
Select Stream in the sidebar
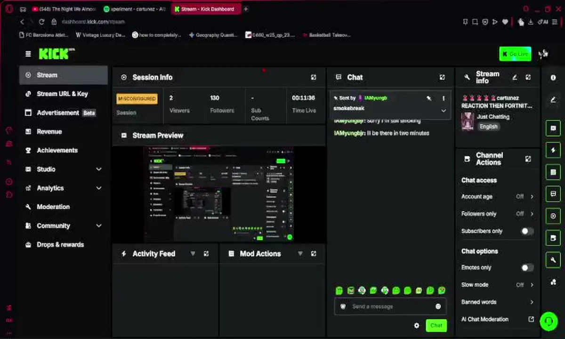pyautogui.click(x=63, y=75)
